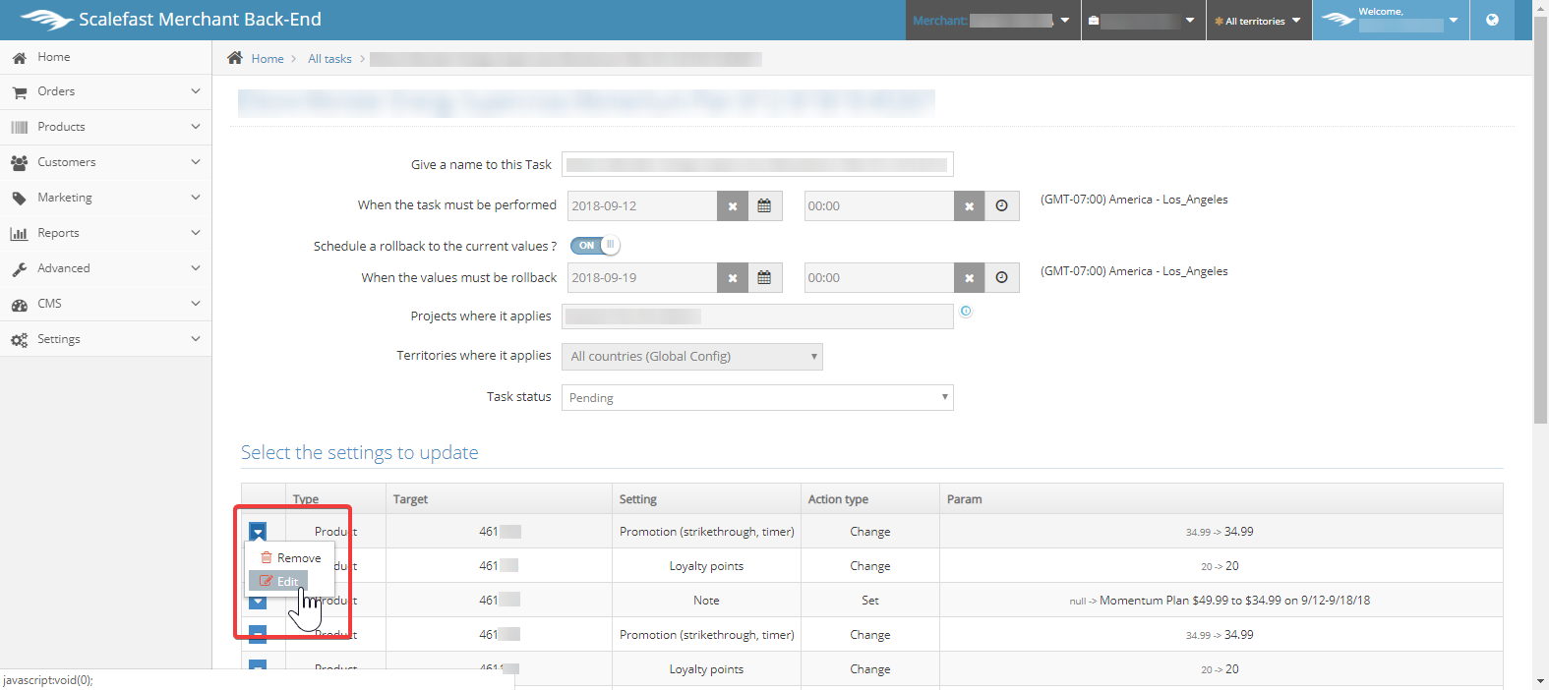
Task: Expand the Products sidebar menu
Action: (105, 127)
